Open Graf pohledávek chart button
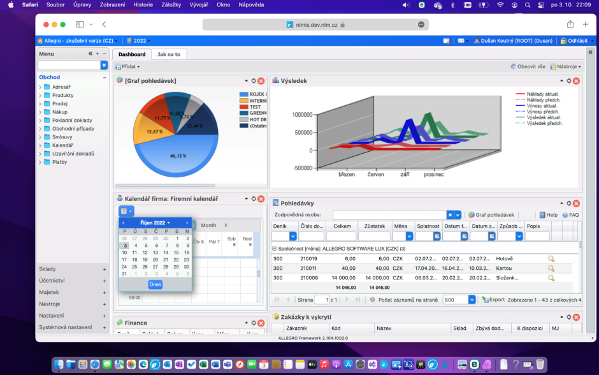 pos(491,215)
